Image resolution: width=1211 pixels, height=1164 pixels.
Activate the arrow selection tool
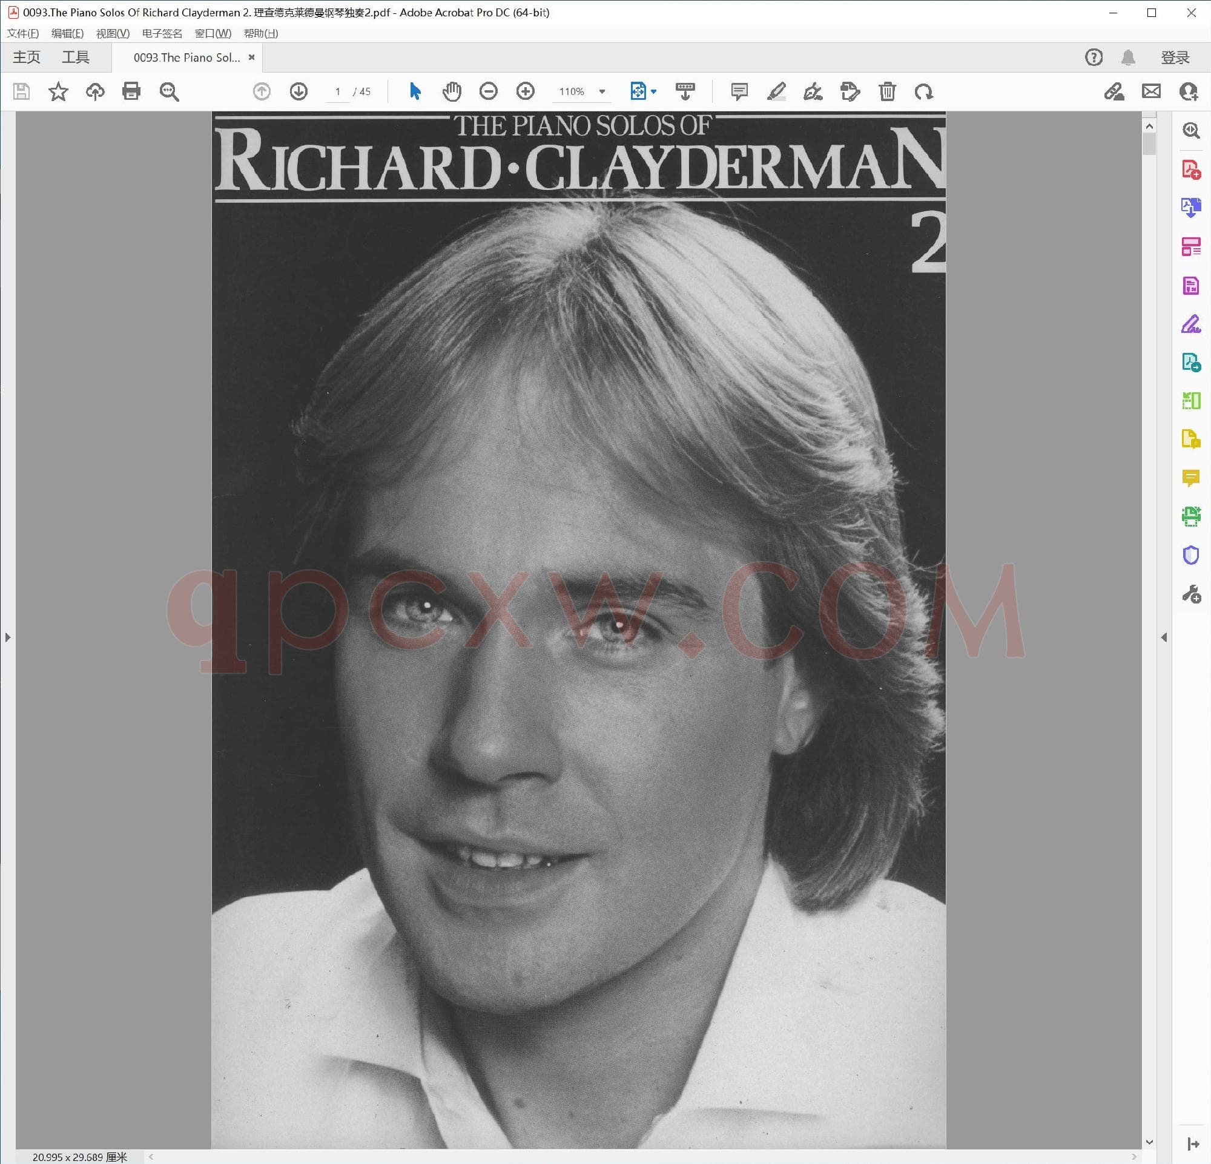[x=415, y=91]
